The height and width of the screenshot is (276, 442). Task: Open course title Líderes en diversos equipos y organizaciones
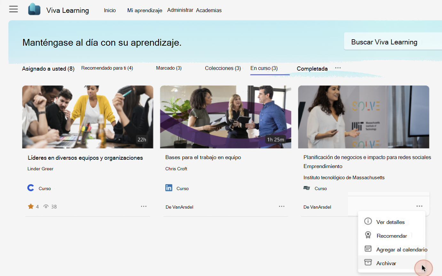click(85, 158)
